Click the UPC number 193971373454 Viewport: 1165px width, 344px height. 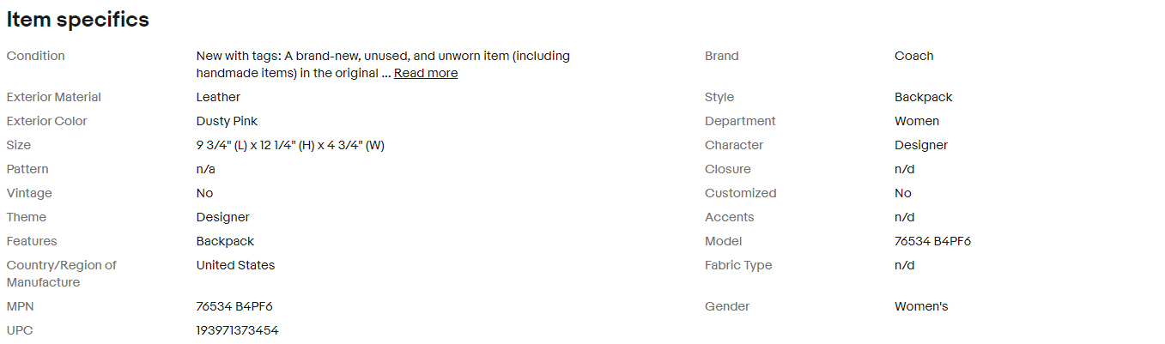click(x=237, y=330)
